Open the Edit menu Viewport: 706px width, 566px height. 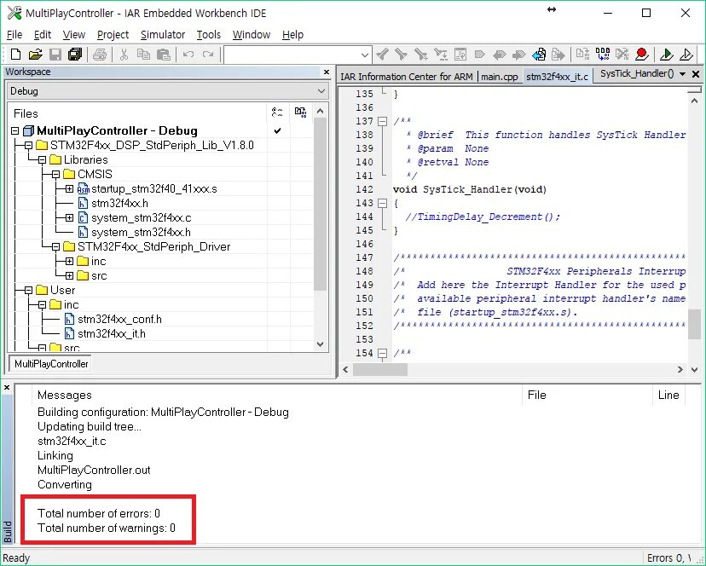click(43, 35)
